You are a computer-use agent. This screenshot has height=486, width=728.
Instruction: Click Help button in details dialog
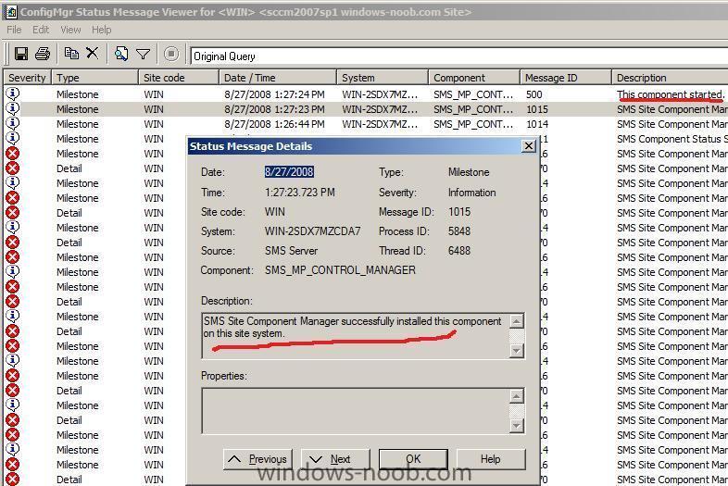click(x=491, y=459)
